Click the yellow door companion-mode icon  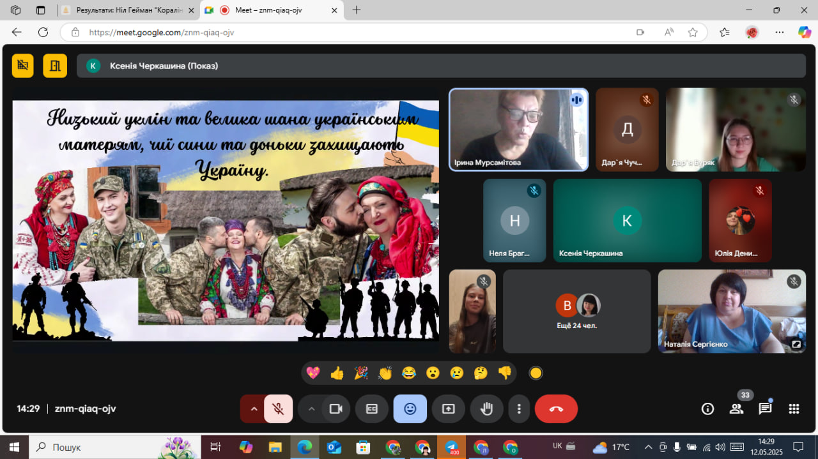(x=55, y=66)
